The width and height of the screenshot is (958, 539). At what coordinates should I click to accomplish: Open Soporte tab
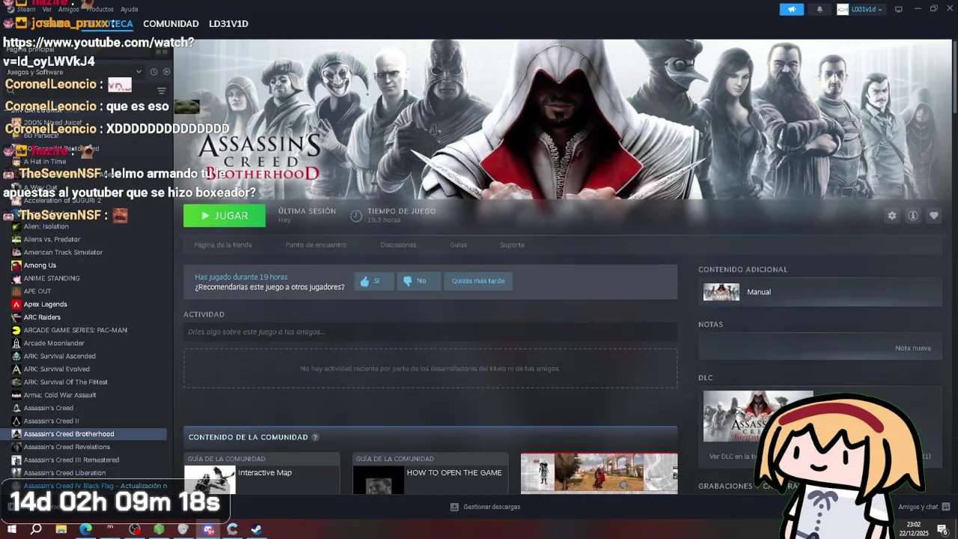click(x=512, y=245)
